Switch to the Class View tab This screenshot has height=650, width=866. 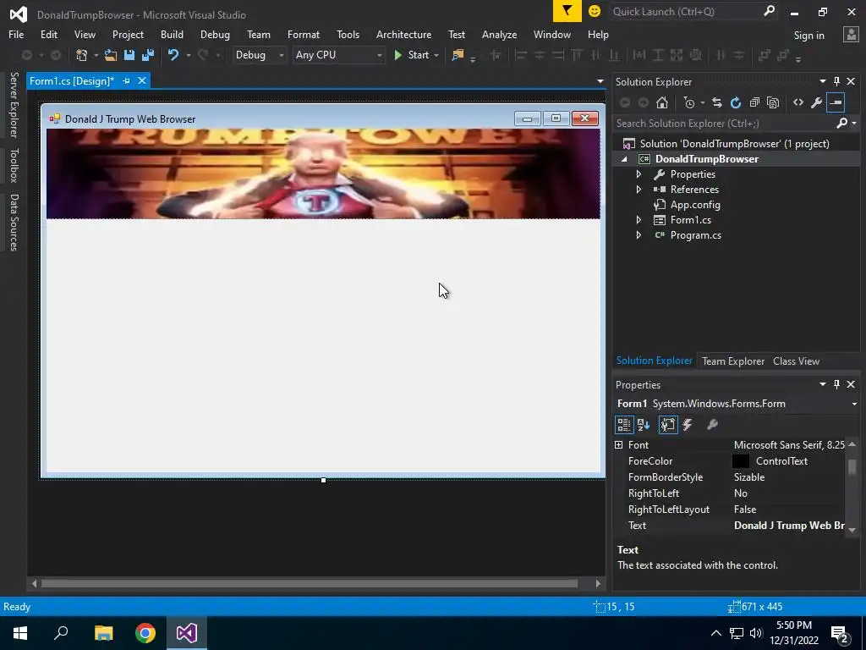796,361
